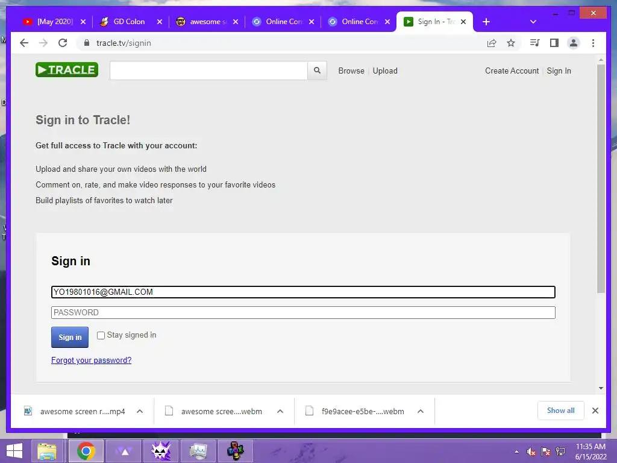Open the colorful cross taskbar app
Screen dimensions: 617x463
236,451
